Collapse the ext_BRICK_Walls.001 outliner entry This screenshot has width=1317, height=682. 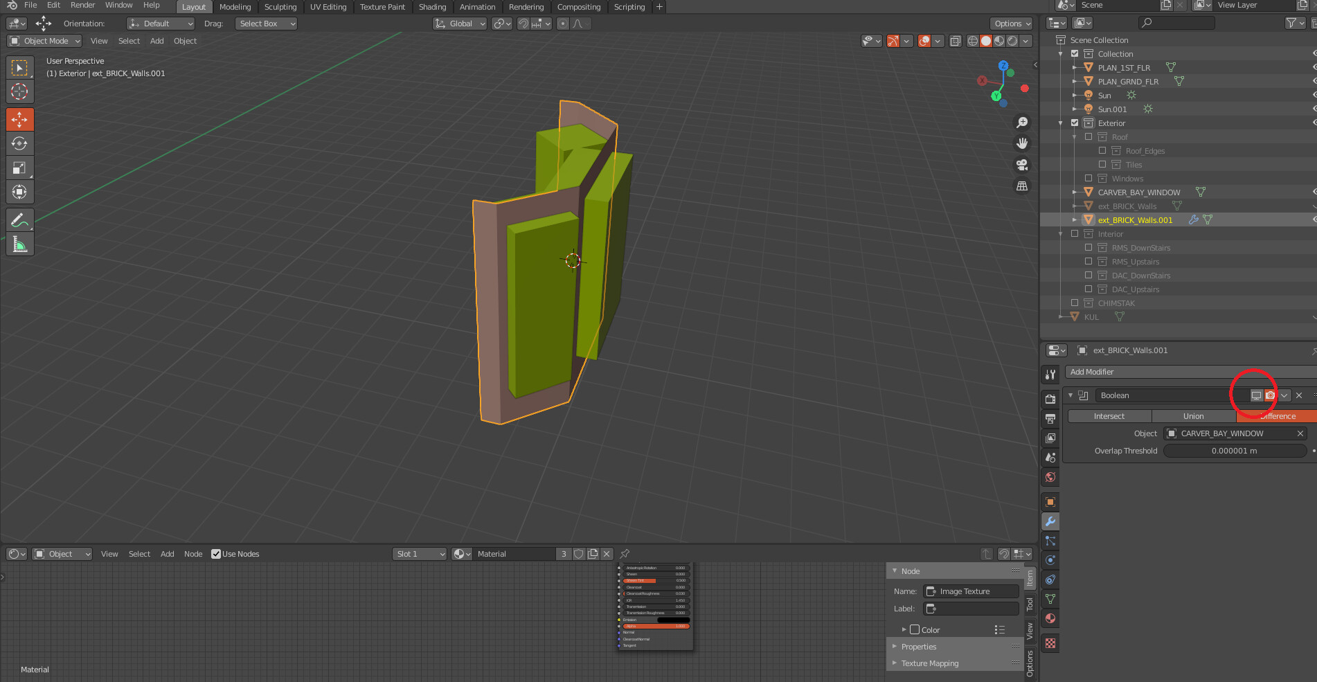pyautogui.click(x=1074, y=219)
